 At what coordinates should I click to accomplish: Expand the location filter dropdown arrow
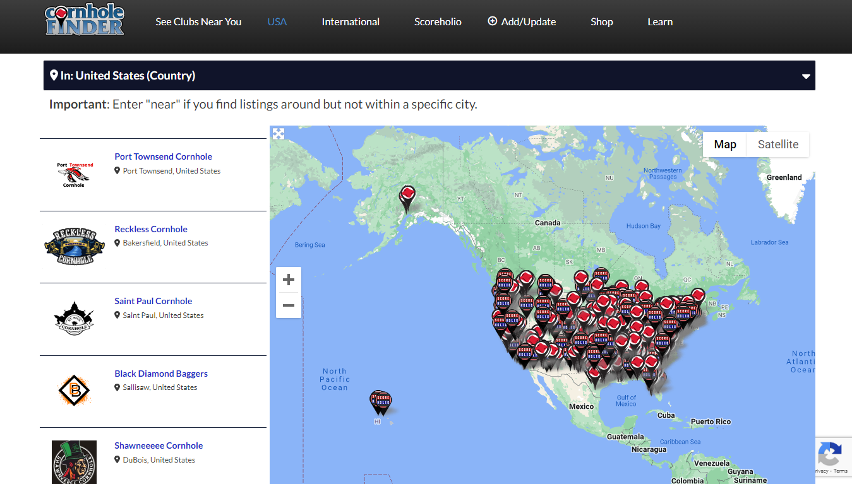coord(805,76)
